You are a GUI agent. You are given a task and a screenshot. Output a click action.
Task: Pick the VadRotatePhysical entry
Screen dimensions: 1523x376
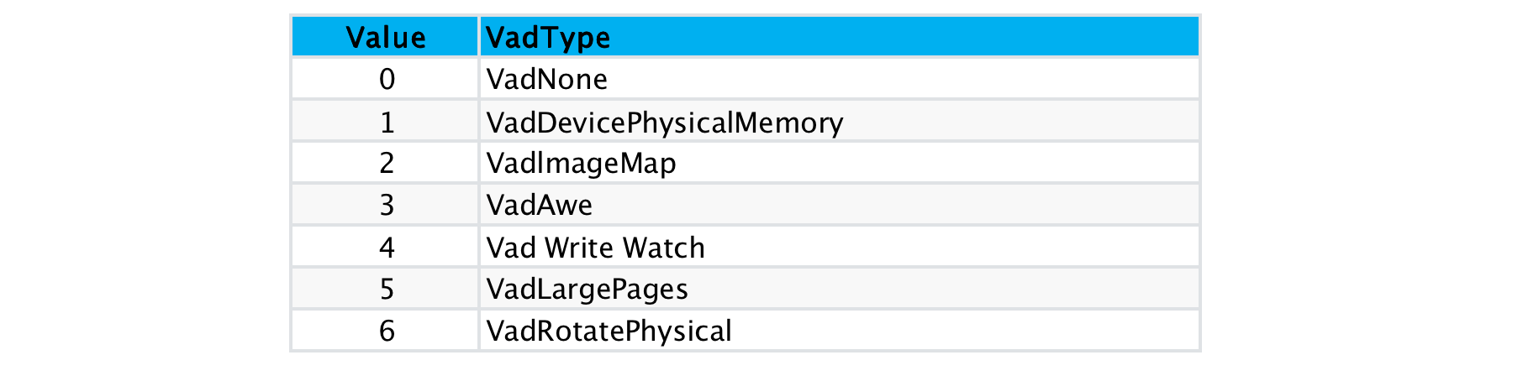[609, 332]
